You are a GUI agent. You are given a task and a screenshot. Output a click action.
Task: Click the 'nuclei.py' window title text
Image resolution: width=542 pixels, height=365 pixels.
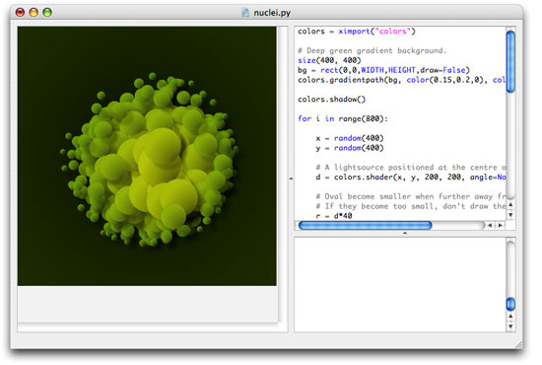pos(272,13)
